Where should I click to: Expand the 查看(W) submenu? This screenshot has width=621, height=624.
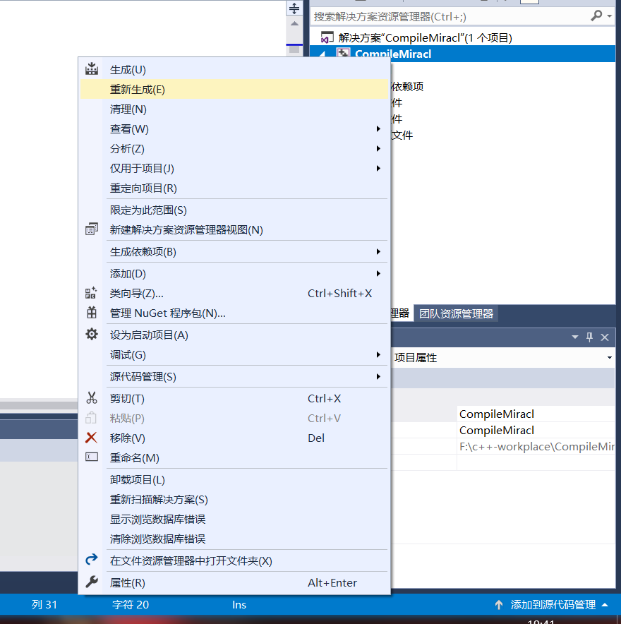tap(234, 129)
